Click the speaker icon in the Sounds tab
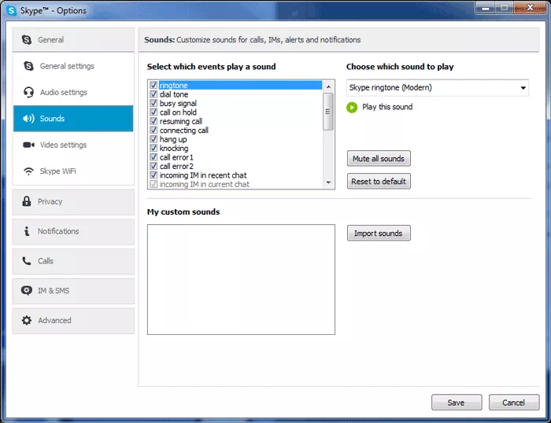This screenshot has width=551, height=423. (x=28, y=119)
